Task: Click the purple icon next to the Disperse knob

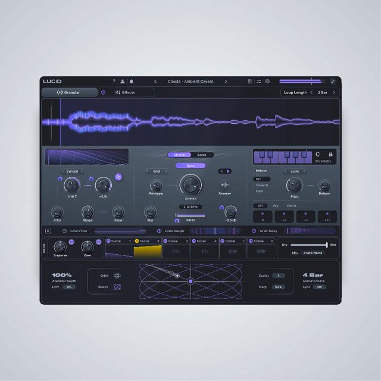Action: tap(71, 242)
